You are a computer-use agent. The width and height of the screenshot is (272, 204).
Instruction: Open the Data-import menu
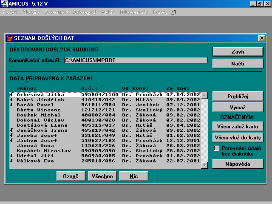(57, 12)
